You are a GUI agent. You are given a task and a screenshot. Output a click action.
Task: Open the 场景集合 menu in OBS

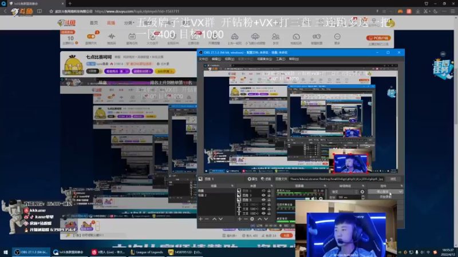(264, 59)
